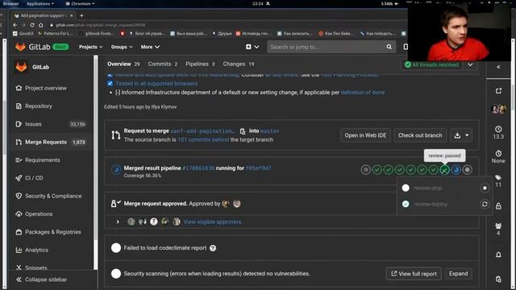Click the codeclimate report help icon
The height and width of the screenshot is (290, 516).
coord(213,248)
